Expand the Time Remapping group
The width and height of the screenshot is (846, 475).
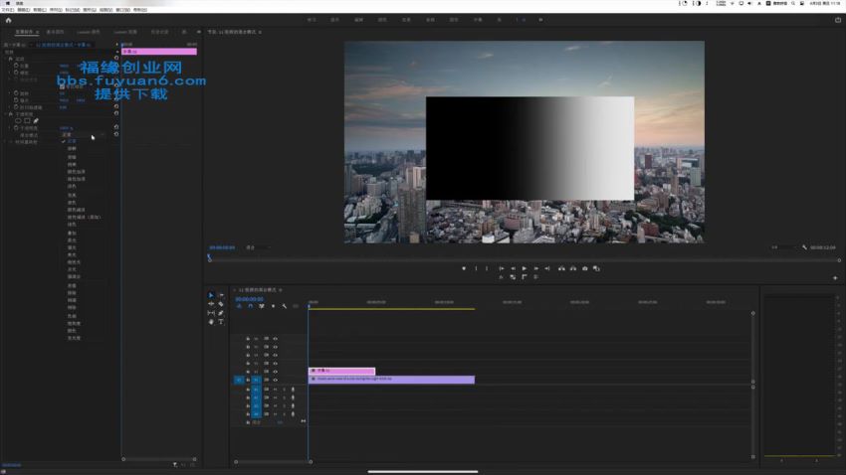(5, 142)
